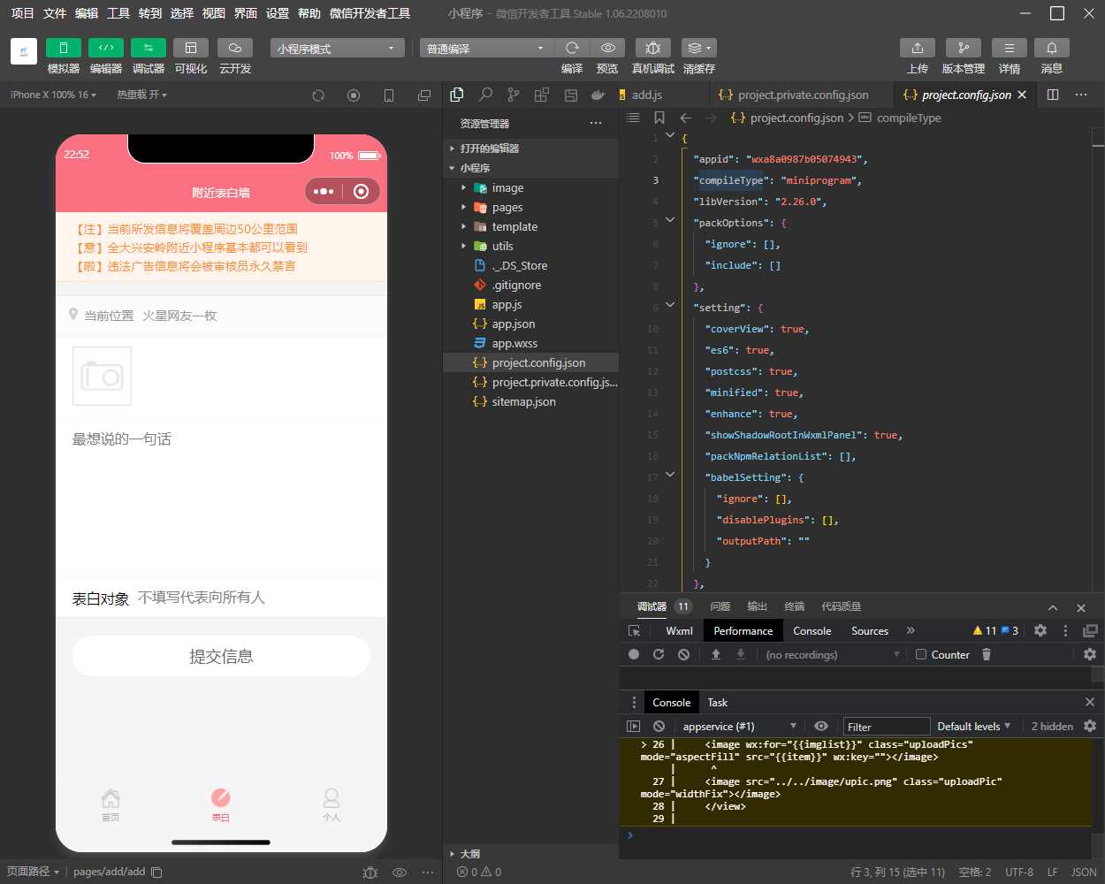Open the 编辑器 editor panel icon
This screenshot has height=884, width=1105.
(105, 48)
